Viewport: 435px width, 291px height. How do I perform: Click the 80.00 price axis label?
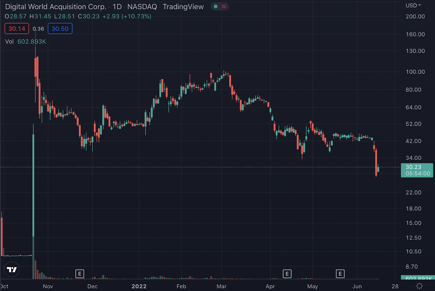pos(414,90)
